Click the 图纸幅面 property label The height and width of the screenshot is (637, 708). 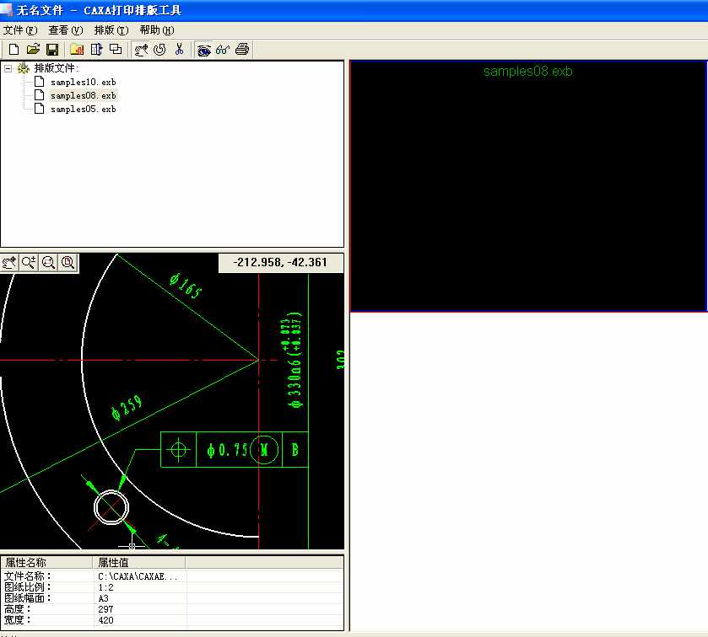tap(28, 598)
